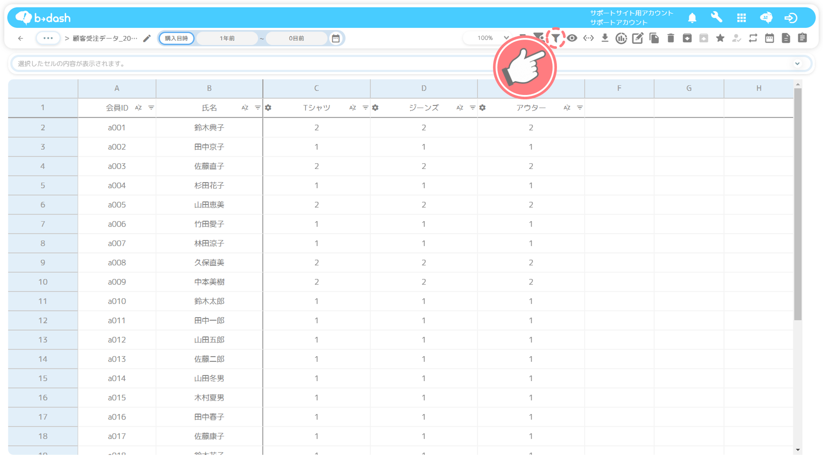Click the cell a001
The height and width of the screenshot is (463, 823).
(117, 128)
